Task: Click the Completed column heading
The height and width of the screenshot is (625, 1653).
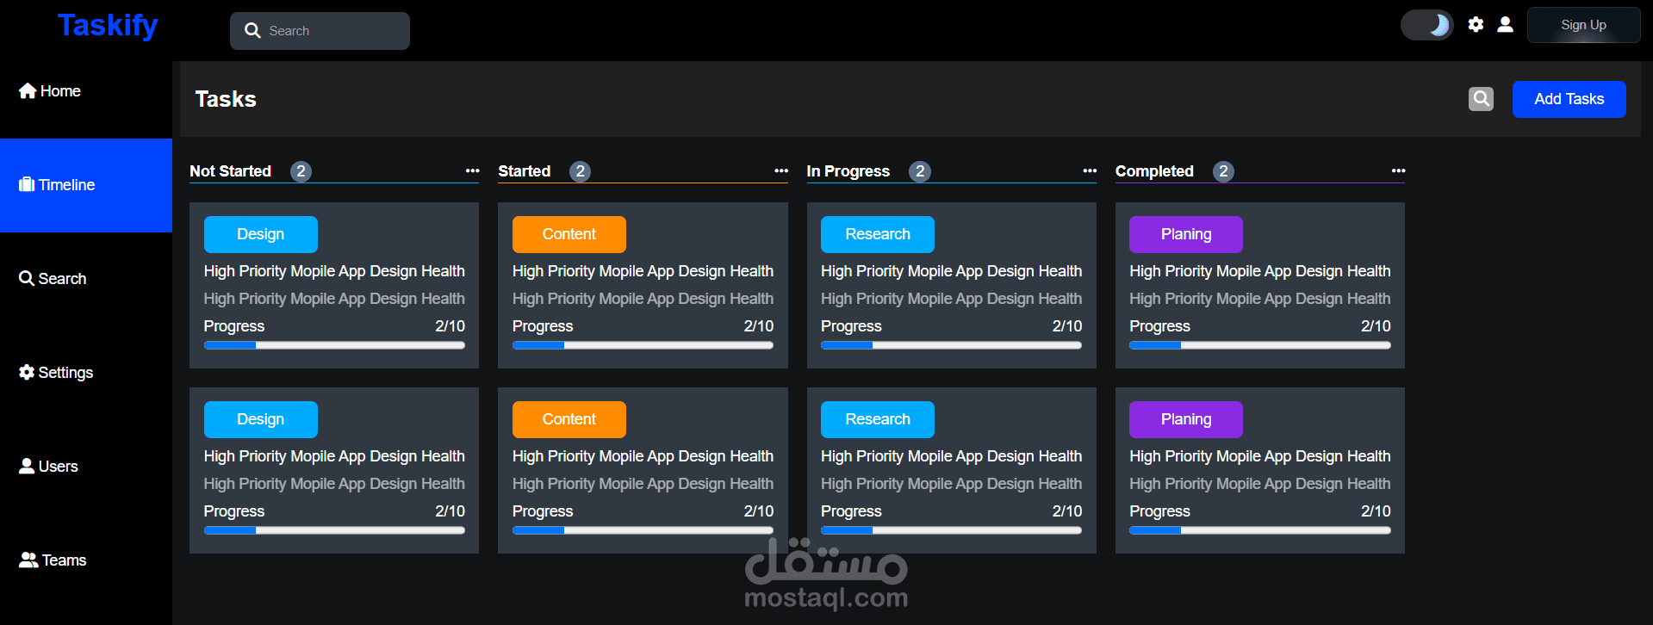Action: 1154,171
